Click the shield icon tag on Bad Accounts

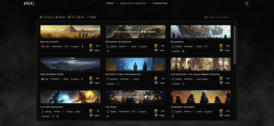[x=83, y=47]
